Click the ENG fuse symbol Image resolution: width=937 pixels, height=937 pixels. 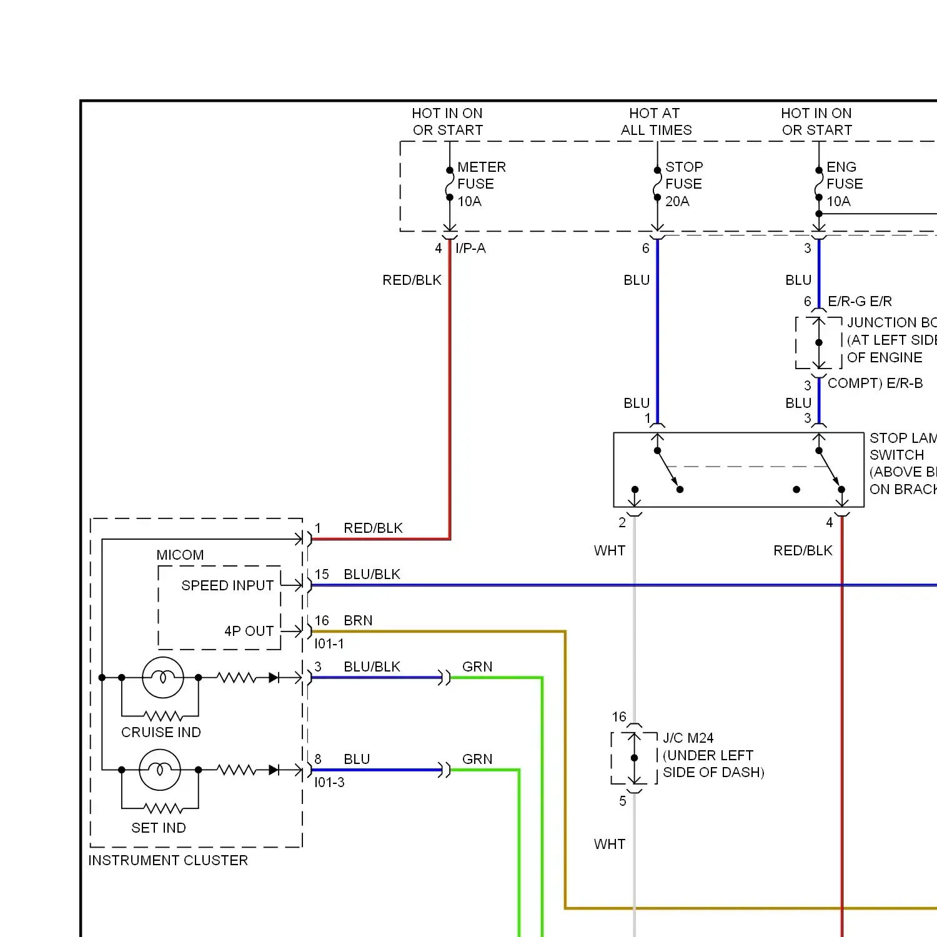coord(819,184)
